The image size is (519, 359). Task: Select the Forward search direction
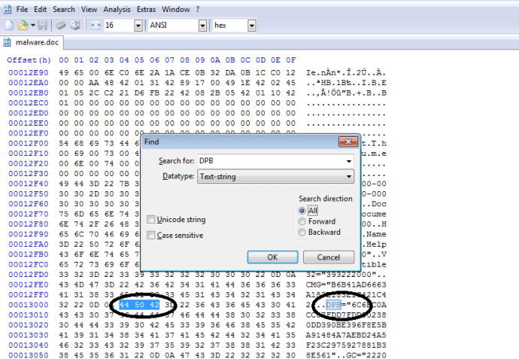pyautogui.click(x=302, y=221)
